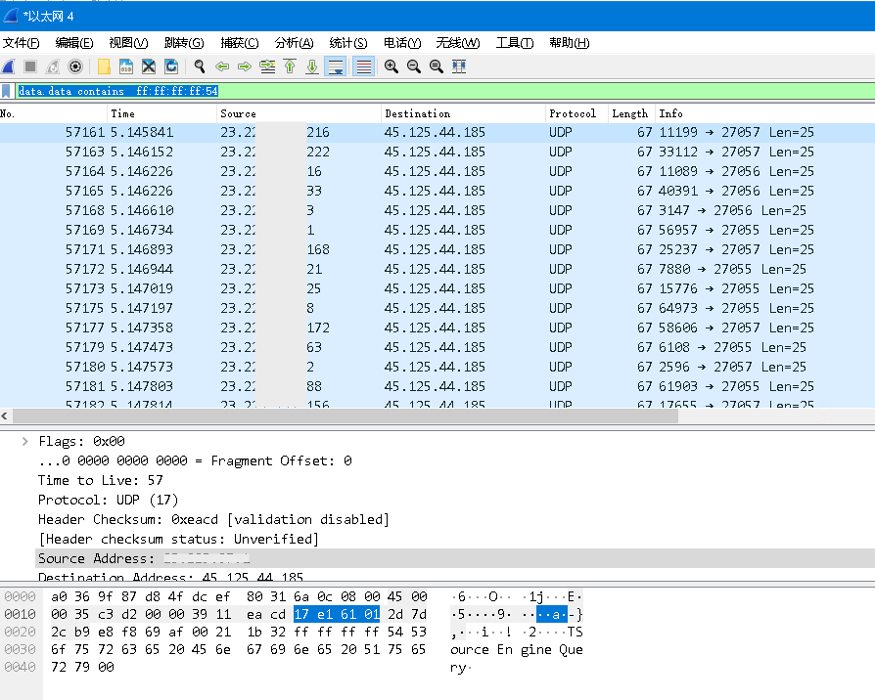Toggle auto-scroll during live capture
Screen dimensions: 875x700
(x=336, y=66)
